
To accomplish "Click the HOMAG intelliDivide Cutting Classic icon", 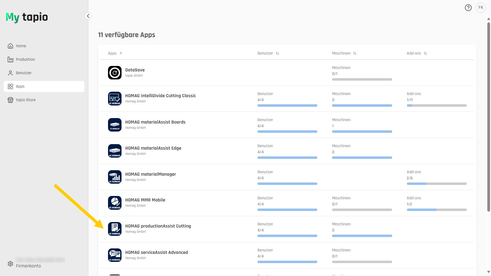I will pos(115,99).
